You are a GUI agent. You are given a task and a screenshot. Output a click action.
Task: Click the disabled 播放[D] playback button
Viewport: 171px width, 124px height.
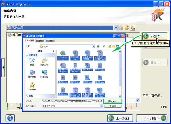(155, 63)
